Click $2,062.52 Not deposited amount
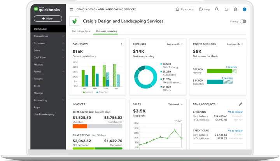 [x=82, y=141]
